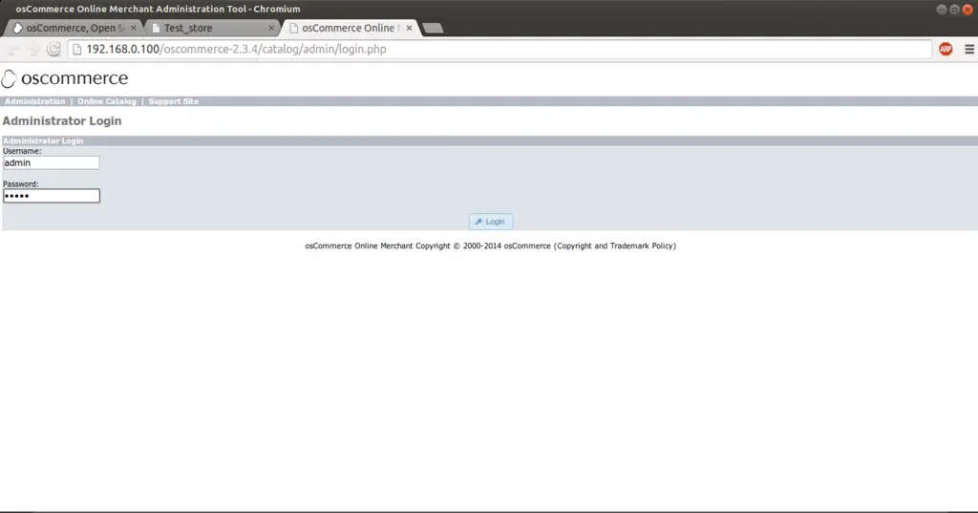Viewport: 978px width, 513px height.
Task: Open the Online Catalog link
Action: click(107, 101)
